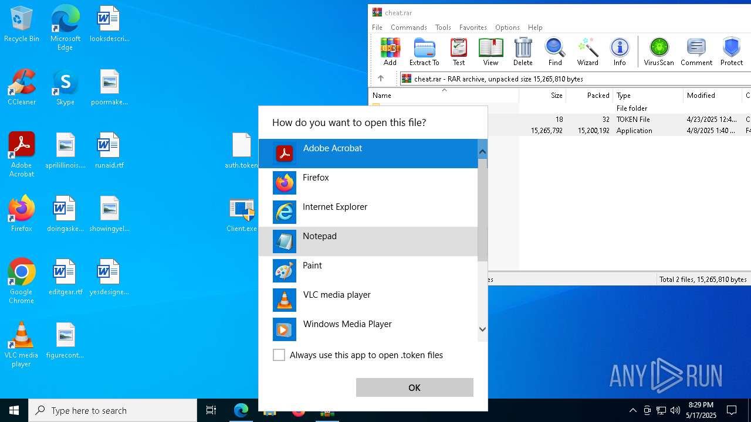Viewport: 751px width, 422px height.
Task: Open the Commands menu in WinRAR
Action: tap(409, 28)
